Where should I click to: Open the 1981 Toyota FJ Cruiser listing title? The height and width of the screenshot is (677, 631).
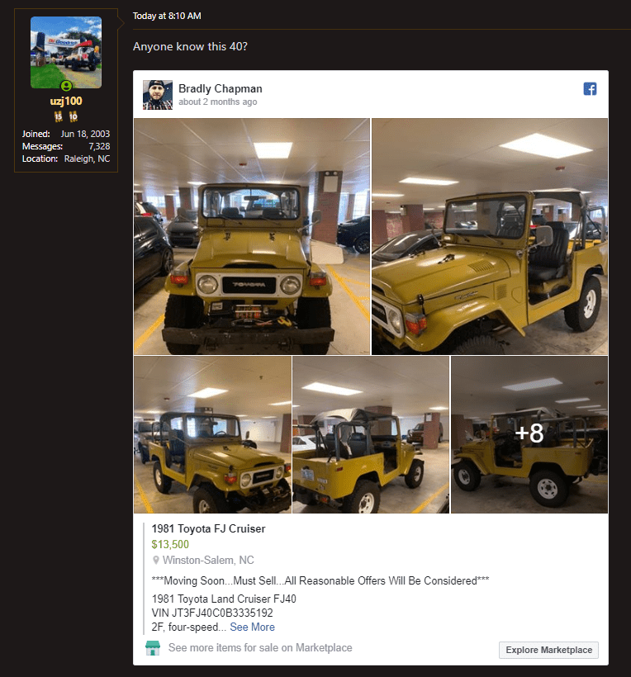pyautogui.click(x=208, y=528)
